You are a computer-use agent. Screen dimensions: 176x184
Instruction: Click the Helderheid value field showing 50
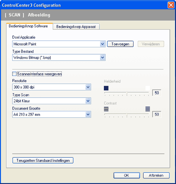click(157, 93)
